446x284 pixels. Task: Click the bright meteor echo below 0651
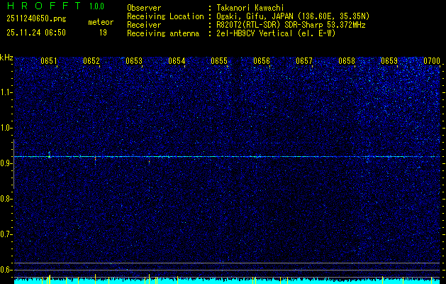tap(50, 155)
